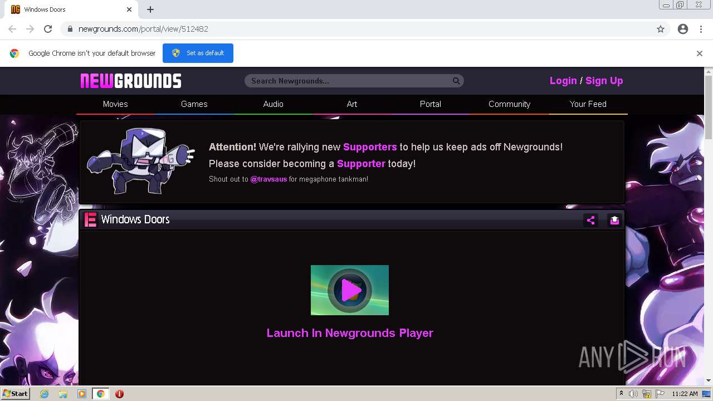The width and height of the screenshot is (713, 401).
Task: Click the Sign Up link
Action: pyautogui.click(x=604, y=81)
